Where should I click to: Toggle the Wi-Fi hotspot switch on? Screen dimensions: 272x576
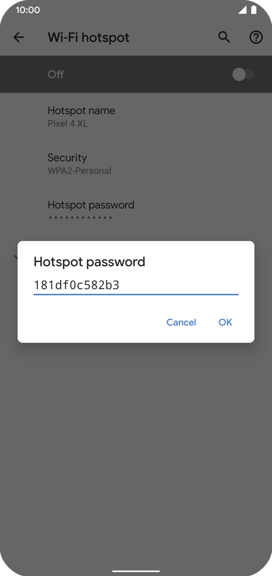pyautogui.click(x=243, y=75)
